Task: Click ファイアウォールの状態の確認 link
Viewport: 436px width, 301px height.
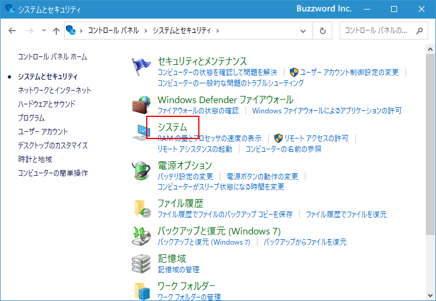Action: tap(198, 111)
